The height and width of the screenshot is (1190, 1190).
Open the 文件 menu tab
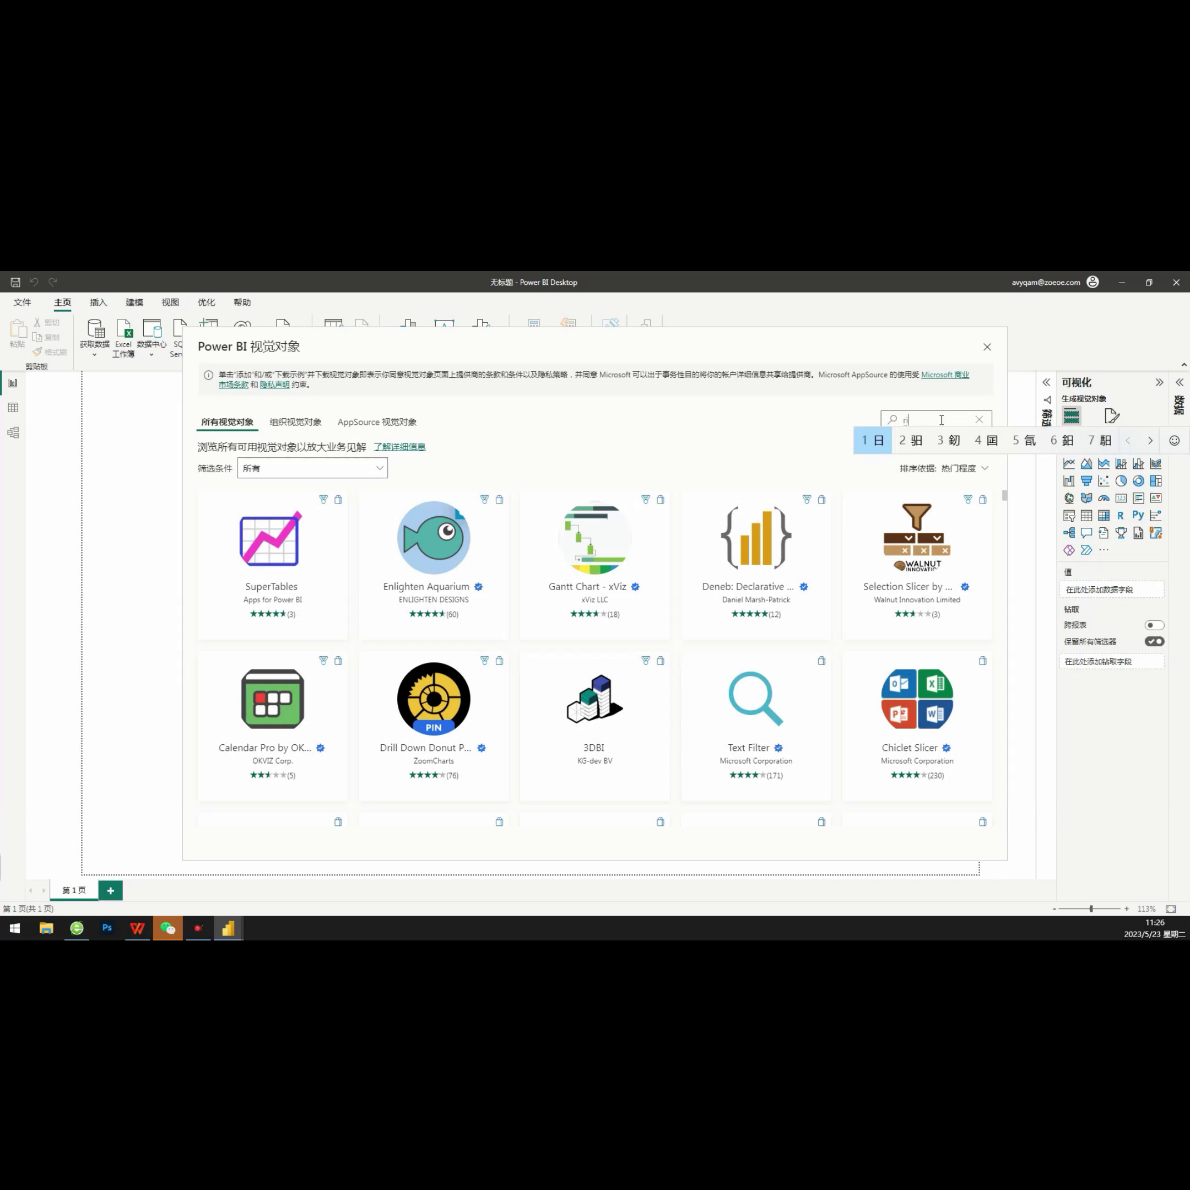tap(22, 302)
